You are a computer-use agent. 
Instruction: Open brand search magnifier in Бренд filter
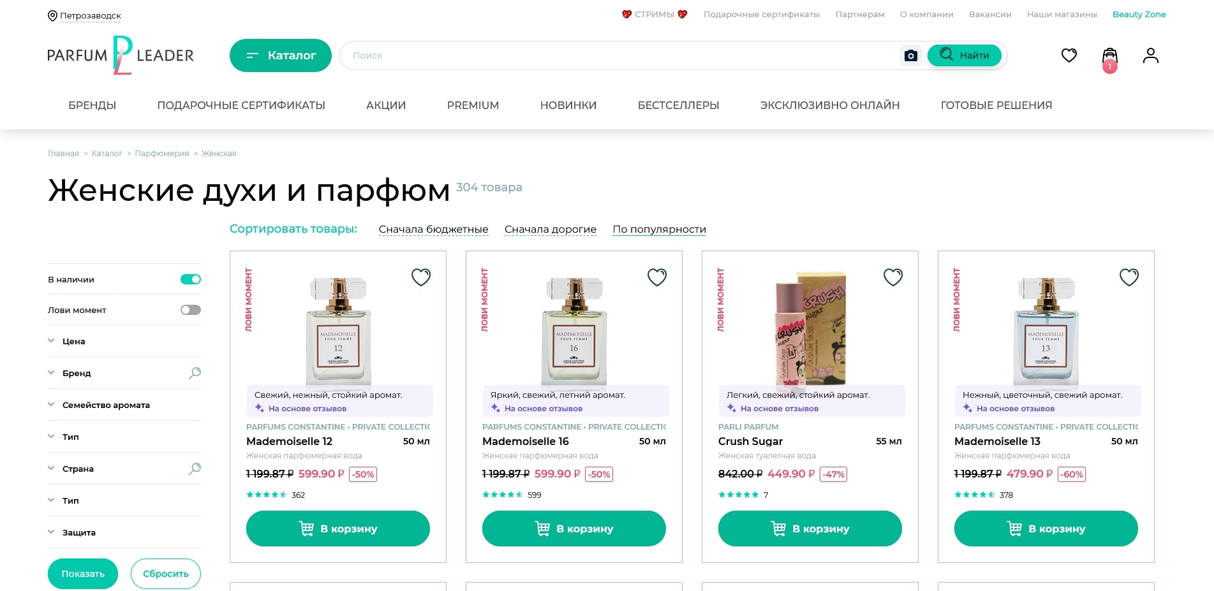pos(195,373)
